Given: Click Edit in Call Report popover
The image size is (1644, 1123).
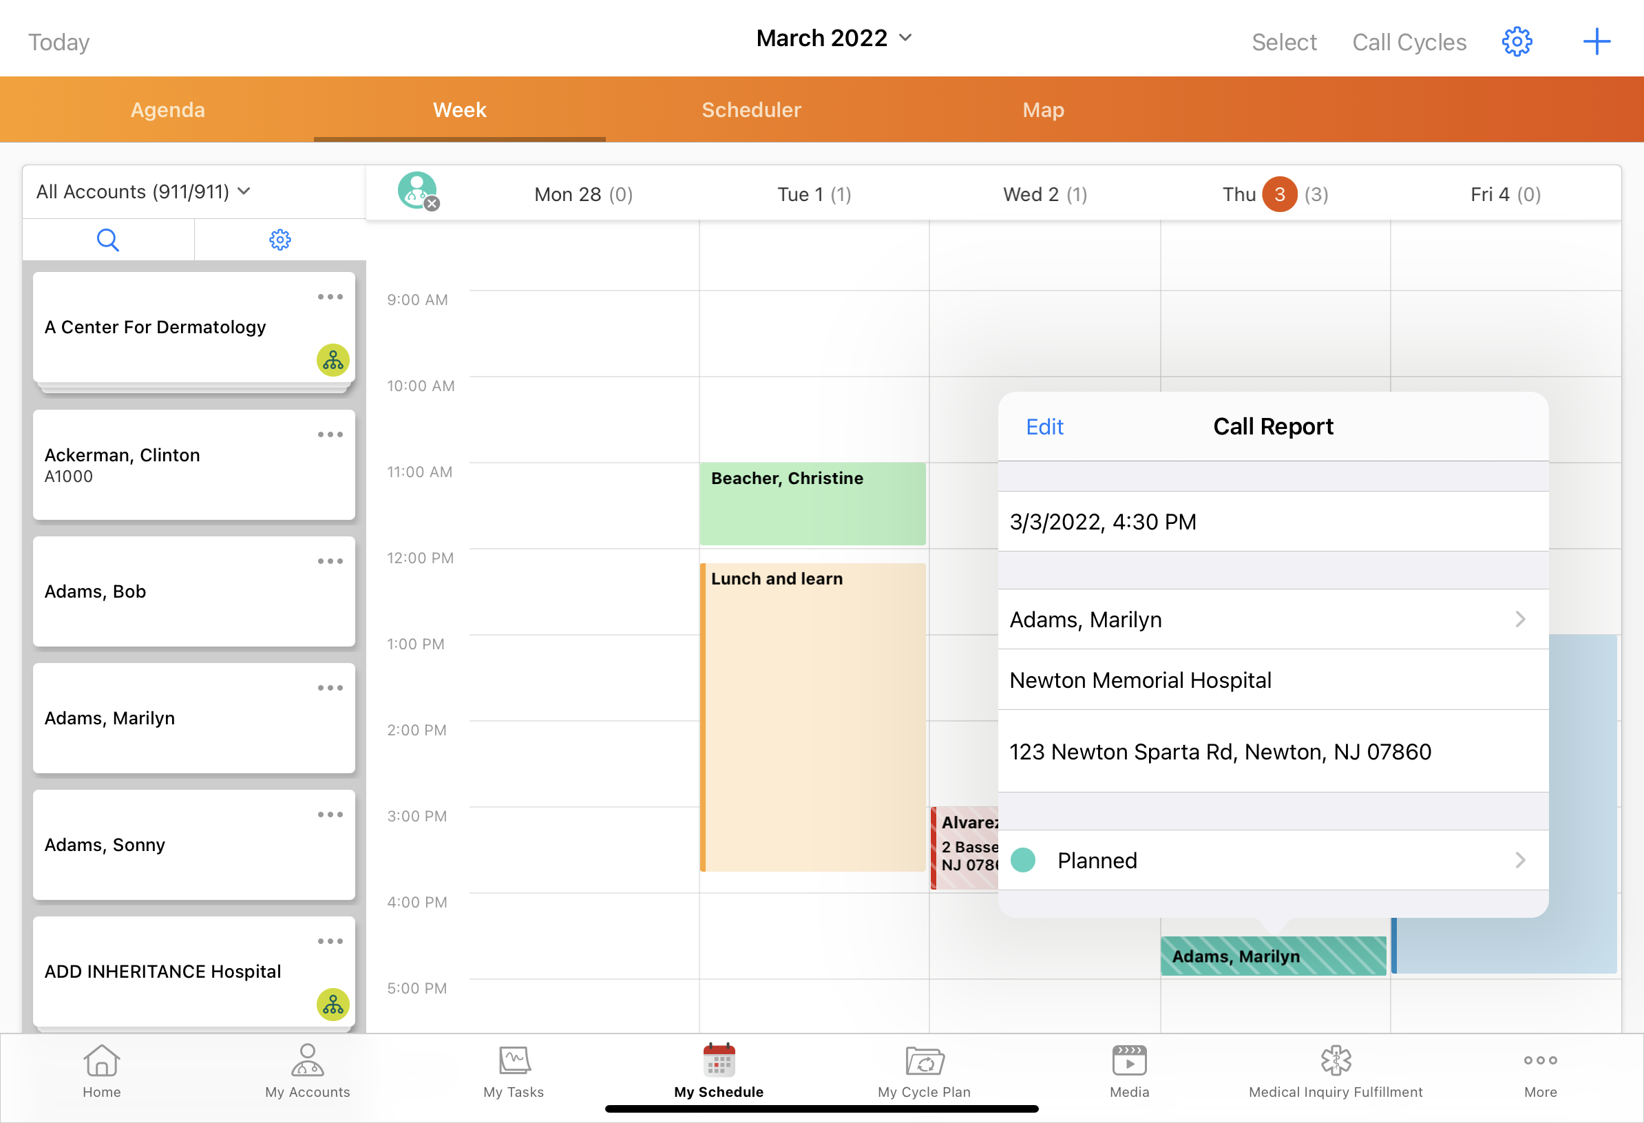Looking at the screenshot, I should (1044, 427).
